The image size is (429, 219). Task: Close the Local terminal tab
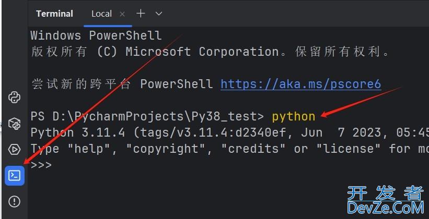[x=122, y=14]
